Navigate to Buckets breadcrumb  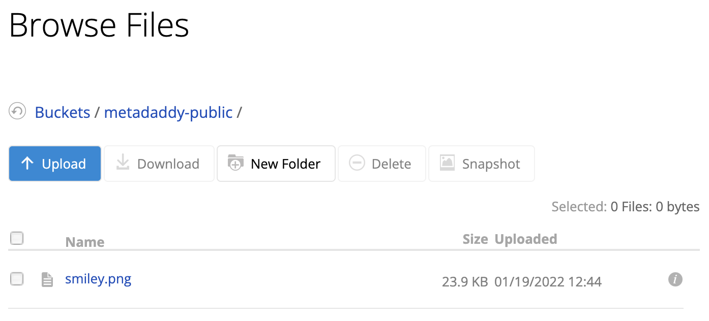pyautogui.click(x=62, y=112)
